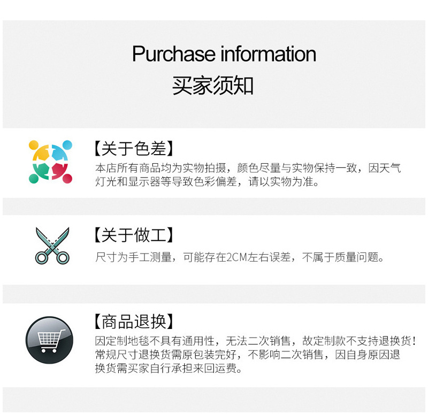Click the scissors icon

(x=52, y=246)
